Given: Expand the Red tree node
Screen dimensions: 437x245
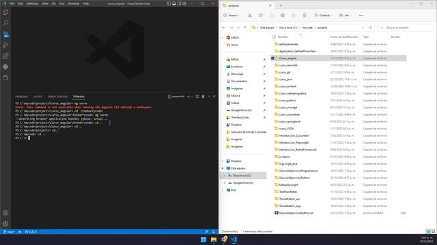Looking at the screenshot, I should (x=223, y=190).
